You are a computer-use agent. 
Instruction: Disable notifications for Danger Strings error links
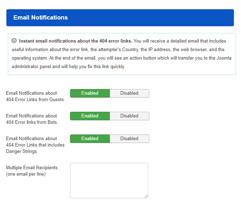tap(129, 139)
